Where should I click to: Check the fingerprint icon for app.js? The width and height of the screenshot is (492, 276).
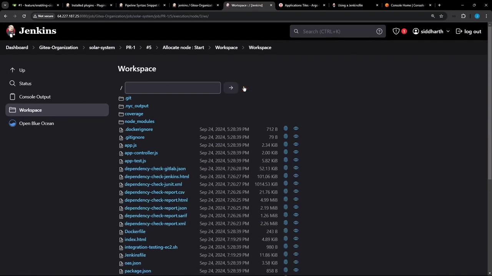click(x=286, y=145)
